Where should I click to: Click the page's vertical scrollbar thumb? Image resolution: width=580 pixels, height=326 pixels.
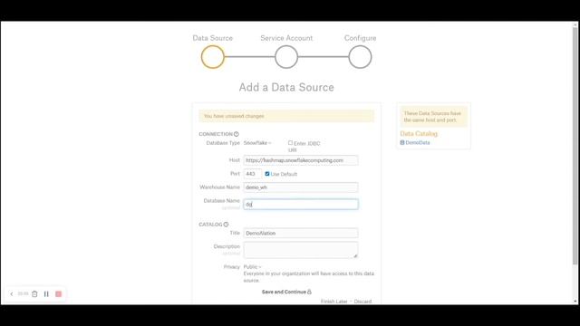575,146
